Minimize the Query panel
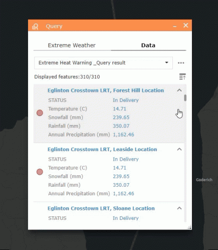The image size is (218, 250). tap(175, 26)
